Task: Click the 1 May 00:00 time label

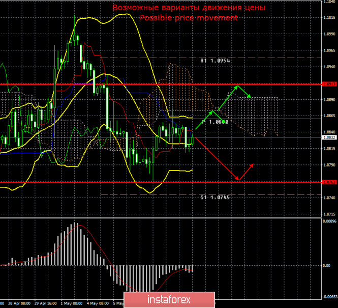Action: tap(72, 303)
